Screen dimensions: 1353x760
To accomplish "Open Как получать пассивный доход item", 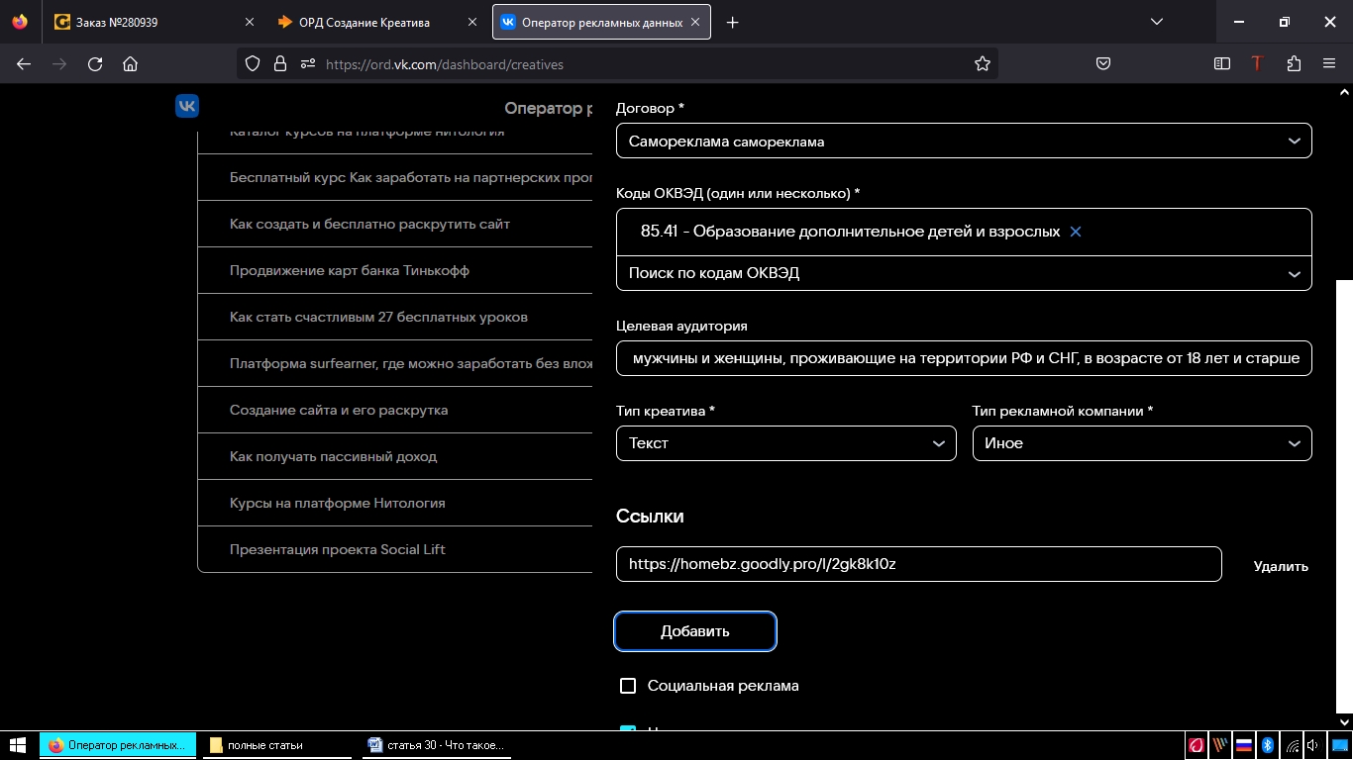I will click(395, 456).
